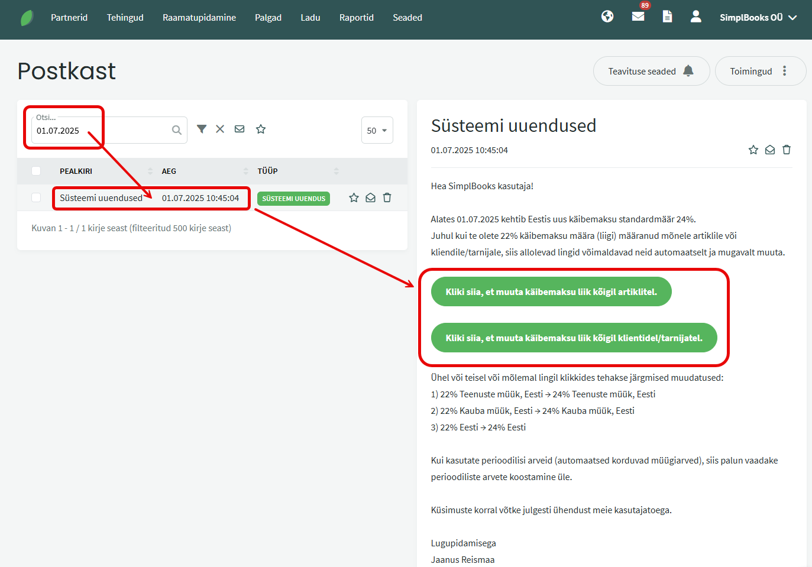The image size is (812, 567).
Task: Open the Toimingud actions menu
Action: tap(760, 71)
